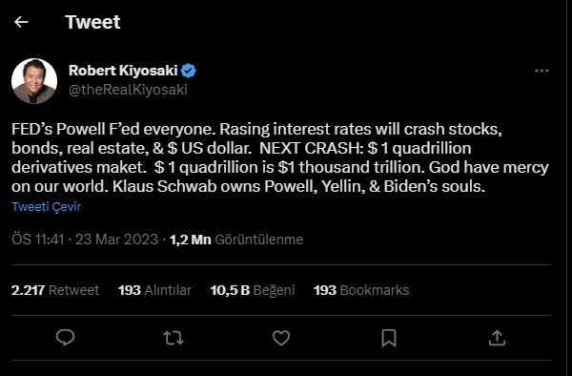Click the Tweet page header title
Viewport: 572px width, 376px height.
click(x=92, y=22)
